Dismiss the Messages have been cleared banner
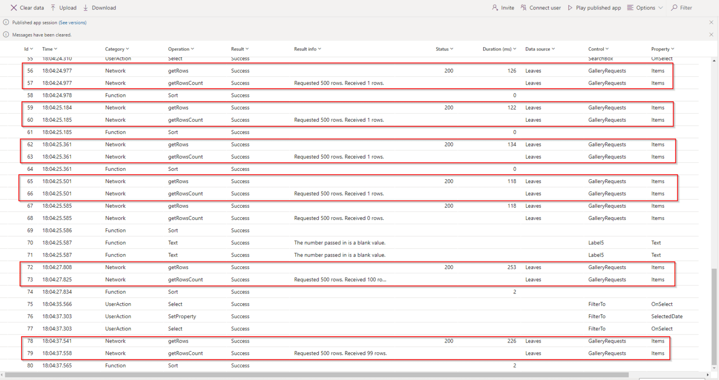Screen dimensions: 719x380 click(x=711, y=34)
